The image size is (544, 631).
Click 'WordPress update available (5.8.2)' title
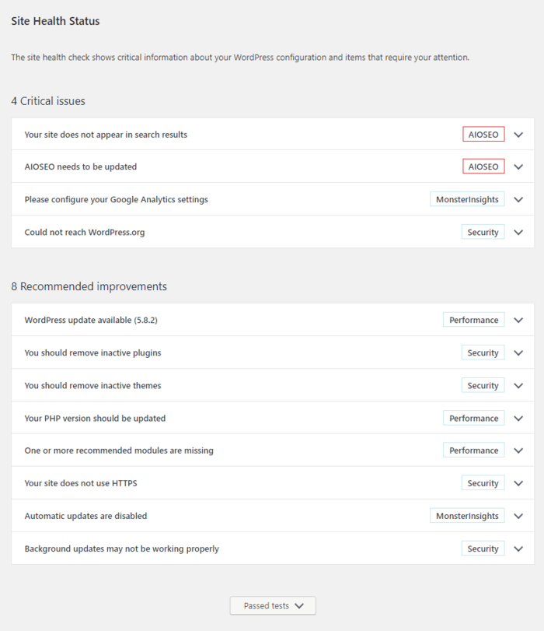tap(91, 320)
